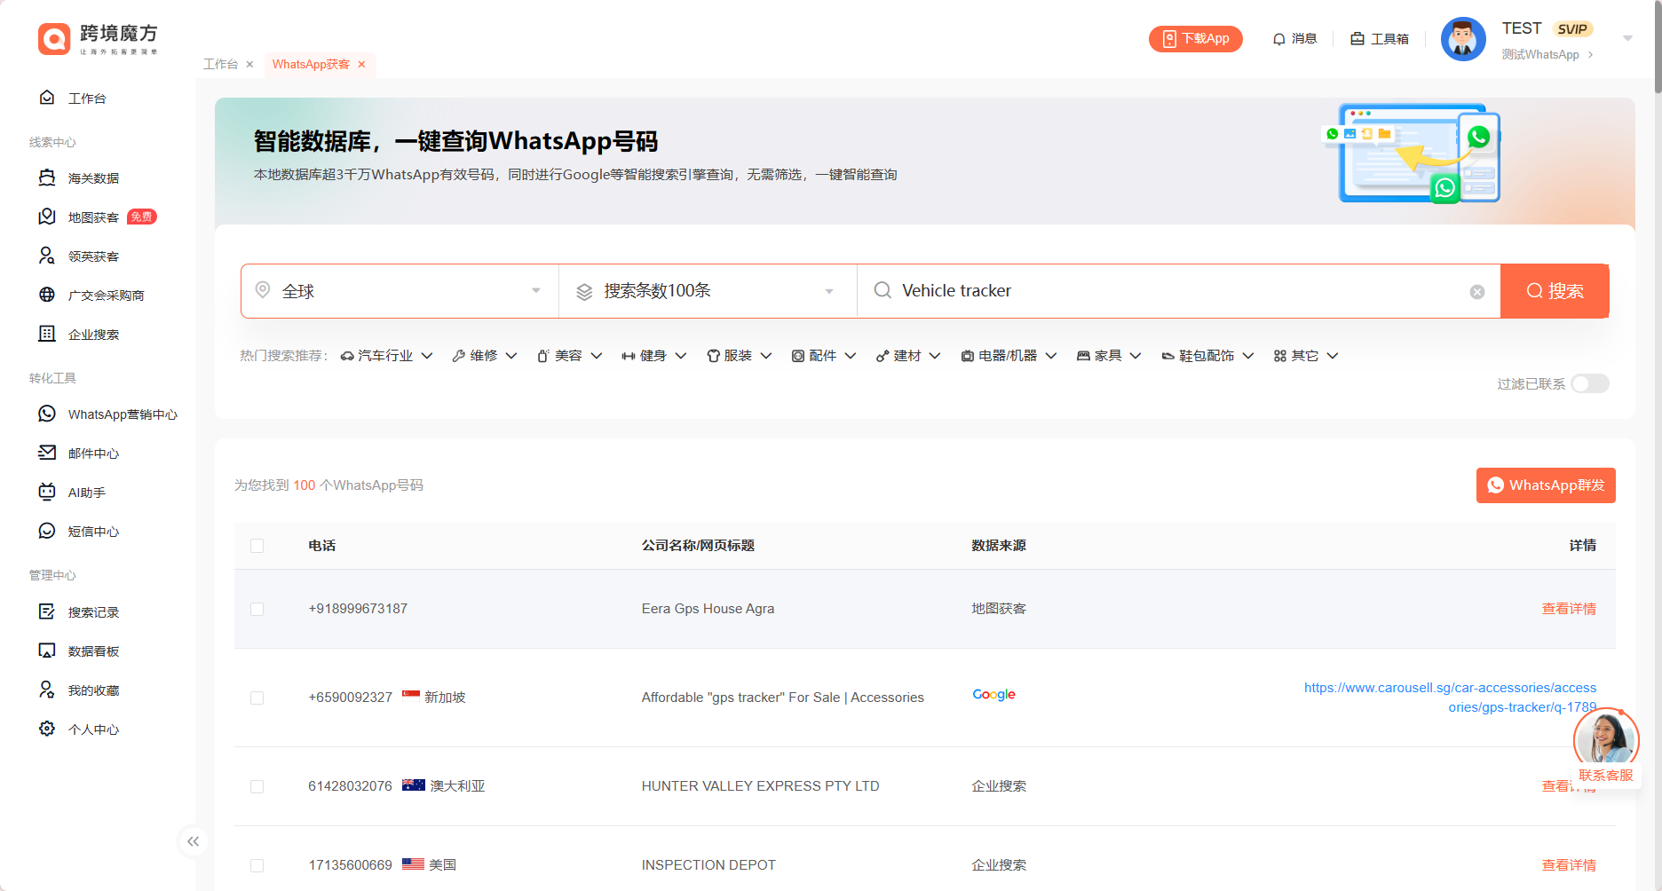This screenshot has height=891, width=1662.
Task: Collapse the sidebar with double-arrow icon
Action: (193, 841)
